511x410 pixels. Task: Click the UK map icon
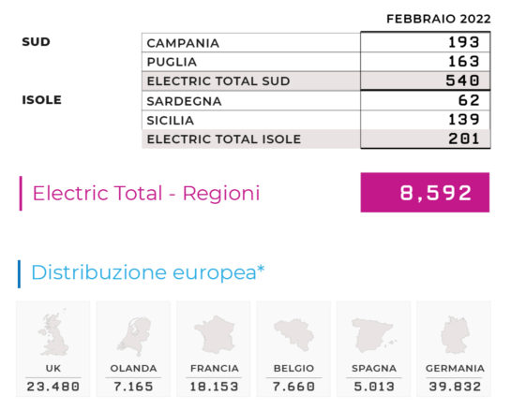coord(53,334)
